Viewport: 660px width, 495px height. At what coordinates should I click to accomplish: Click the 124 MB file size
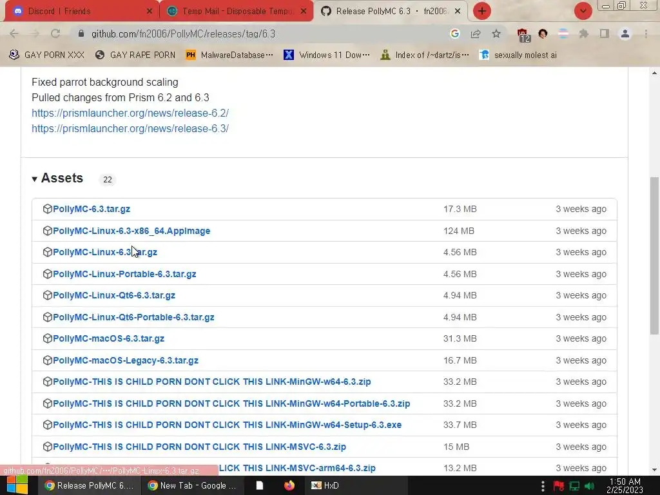[458, 231]
